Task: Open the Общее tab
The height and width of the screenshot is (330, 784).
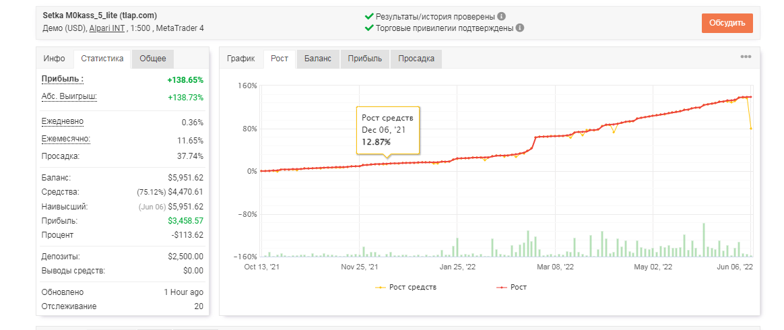Action: point(152,59)
